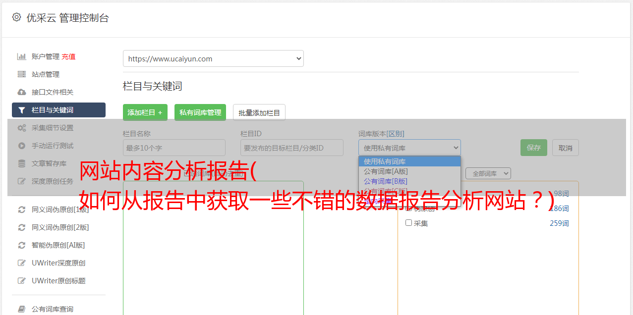633x315 pixels.
Task: Click the refresh icon for 智能伪原创[AI版]
Action: point(22,245)
